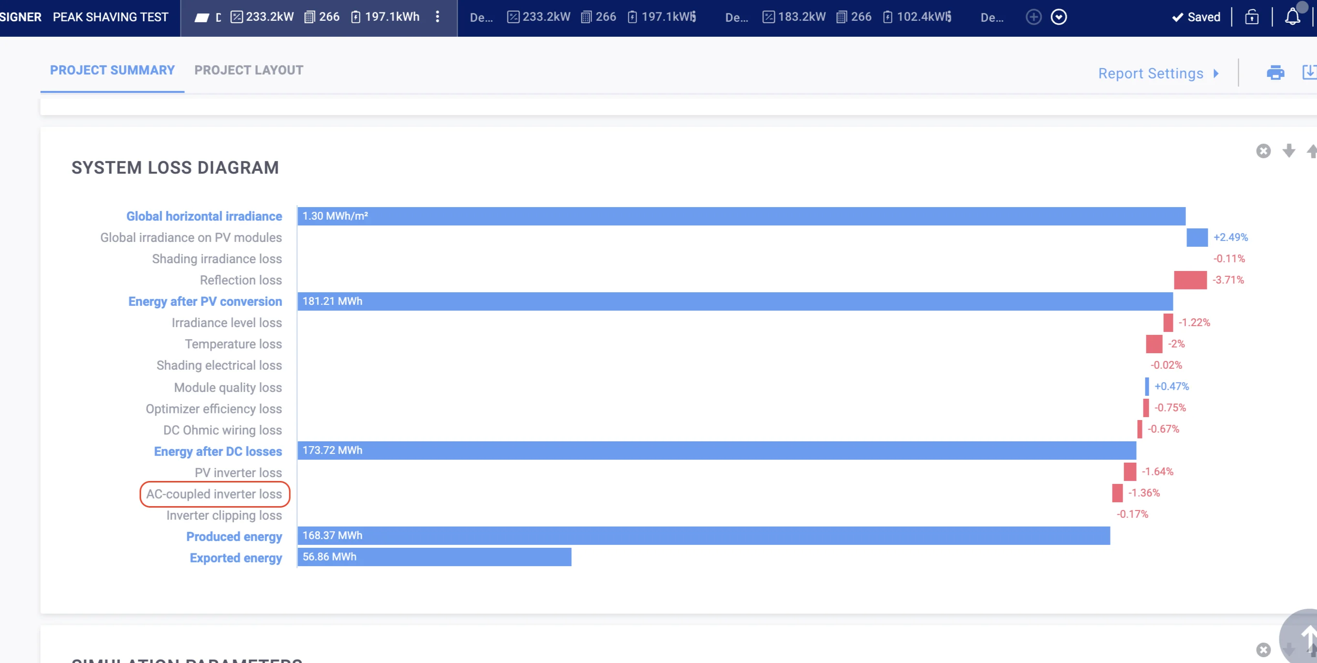This screenshot has width=1317, height=663.
Task: Remove Simulation Parameters section with X icon
Action: tap(1263, 650)
